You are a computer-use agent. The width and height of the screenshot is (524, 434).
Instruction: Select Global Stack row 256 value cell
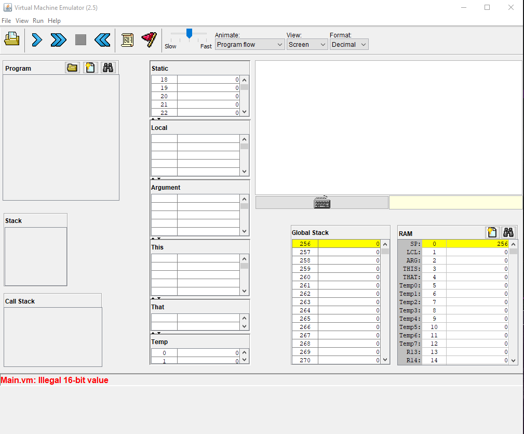coord(349,244)
